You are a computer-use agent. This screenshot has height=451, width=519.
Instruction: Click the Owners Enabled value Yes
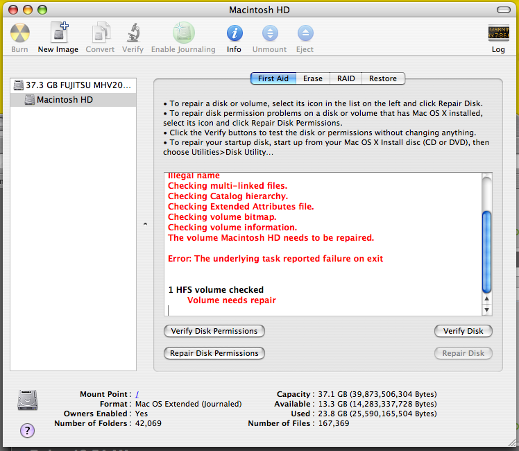pyautogui.click(x=142, y=414)
